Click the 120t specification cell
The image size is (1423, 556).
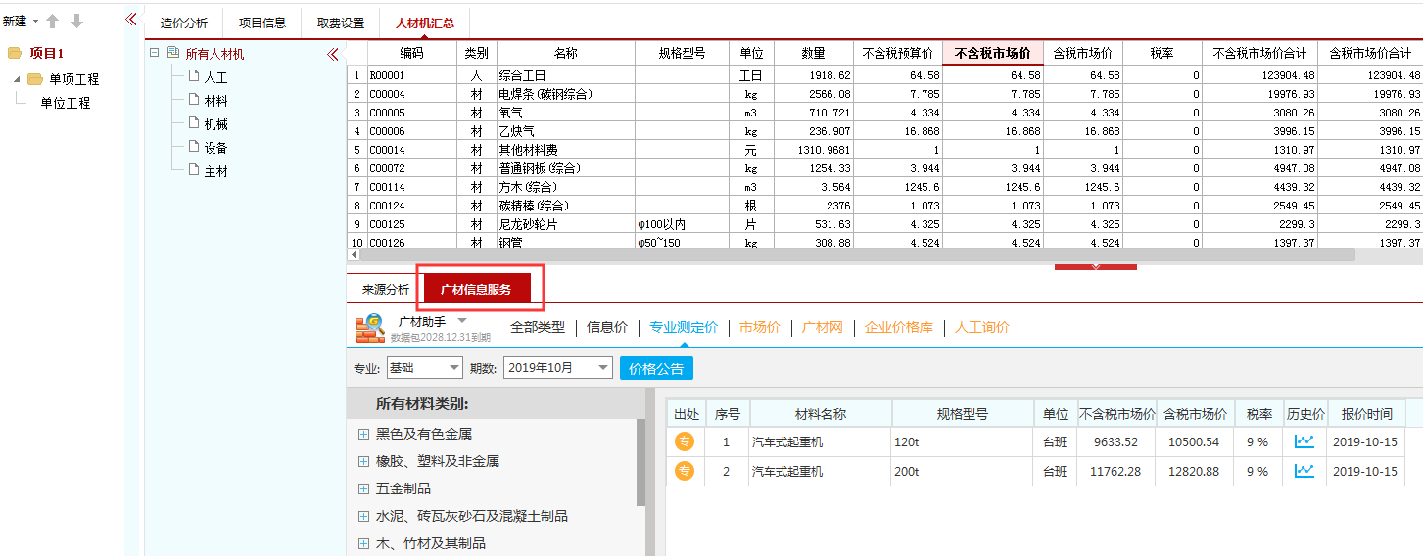[x=962, y=441]
